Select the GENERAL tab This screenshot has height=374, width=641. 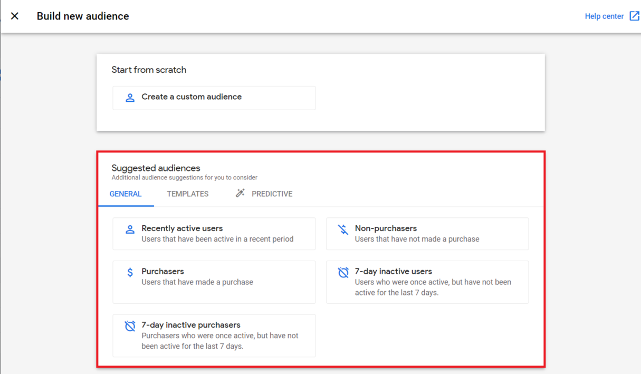126,194
